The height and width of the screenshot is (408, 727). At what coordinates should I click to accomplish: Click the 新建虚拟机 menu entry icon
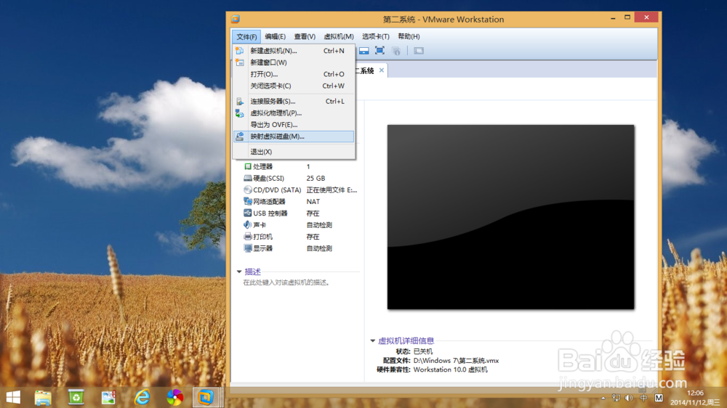[x=240, y=51]
